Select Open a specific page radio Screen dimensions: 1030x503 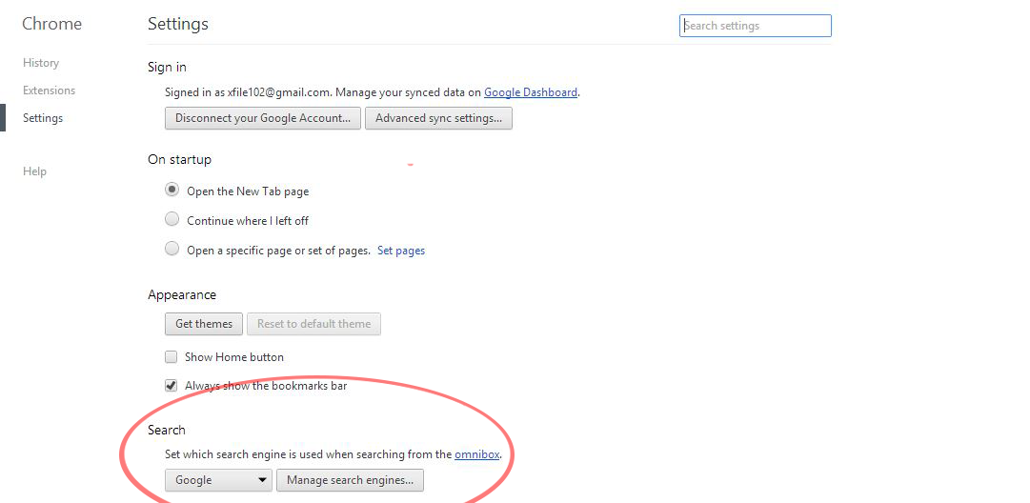click(x=172, y=249)
